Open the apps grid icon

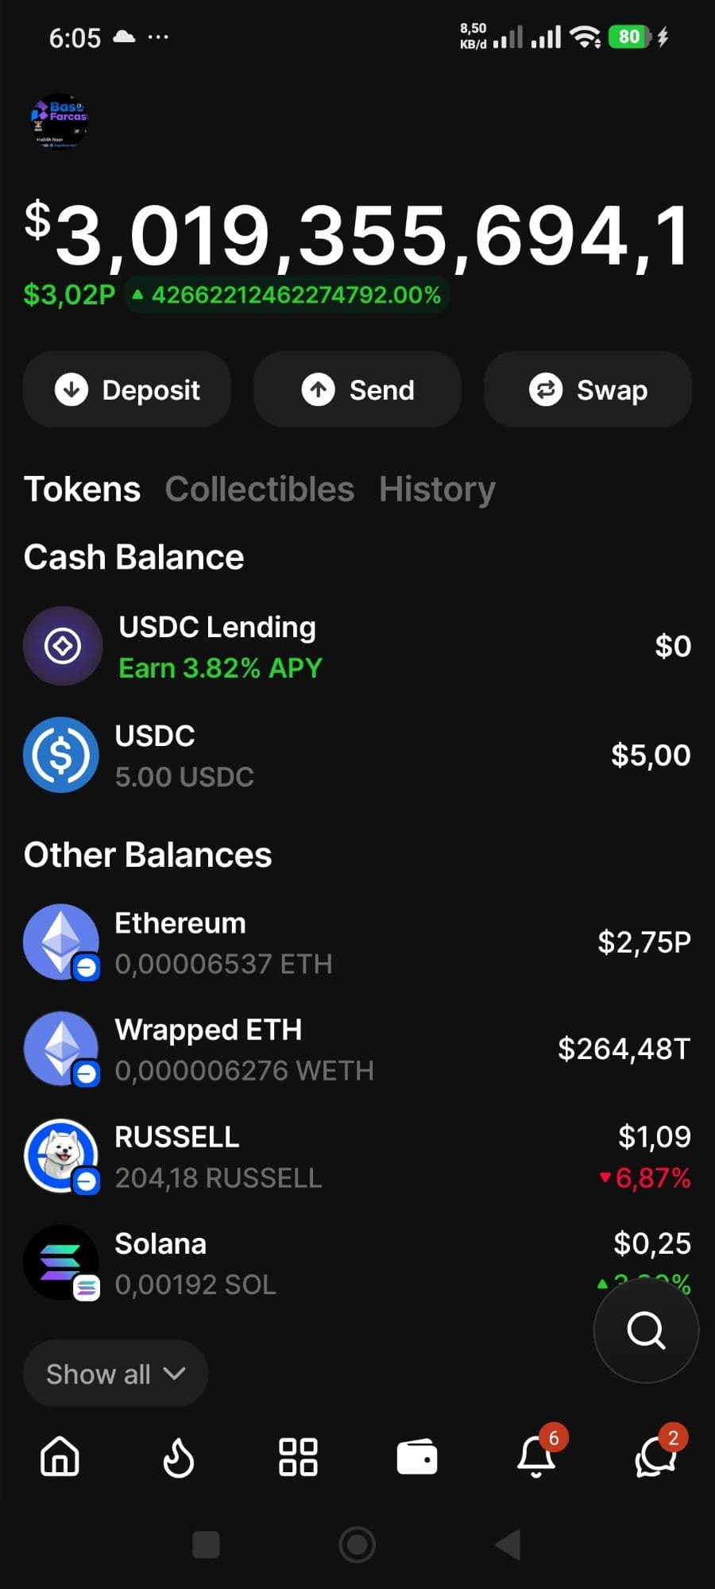tap(298, 1457)
